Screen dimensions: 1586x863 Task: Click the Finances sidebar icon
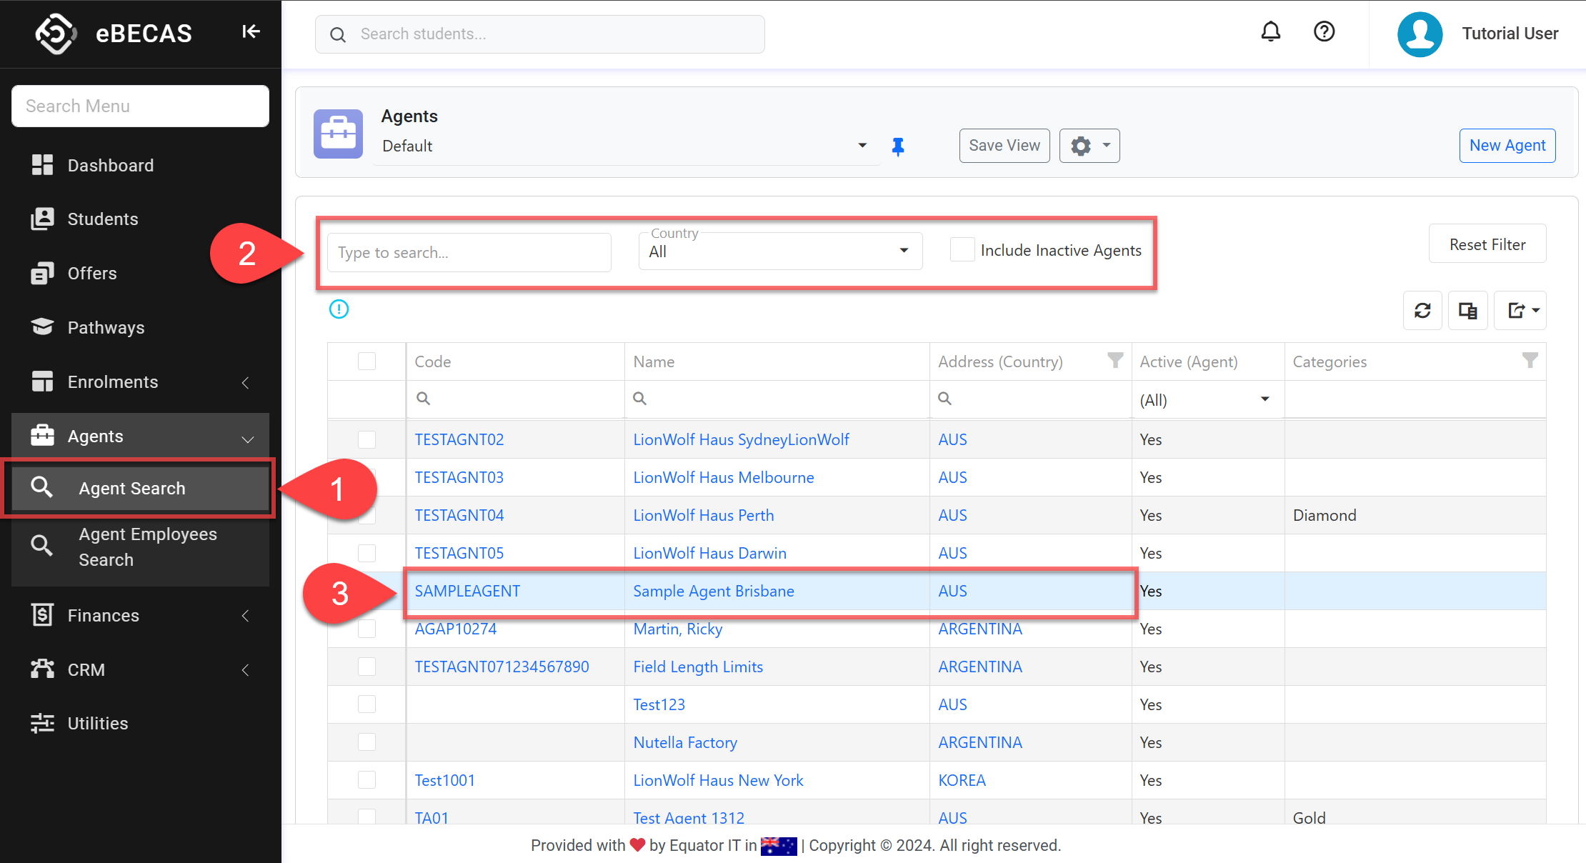[x=42, y=615]
